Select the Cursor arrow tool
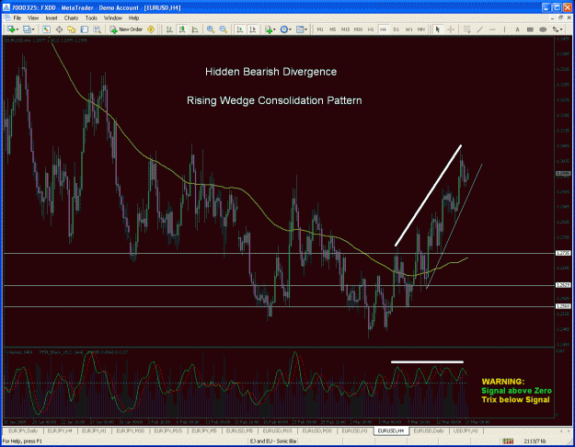575x447 pixels. click(x=438, y=29)
